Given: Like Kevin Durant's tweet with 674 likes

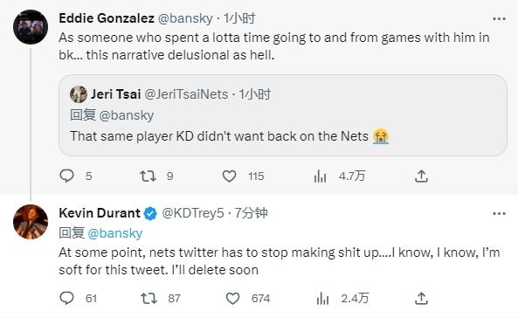Looking at the screenshot, I should (232, 298).
